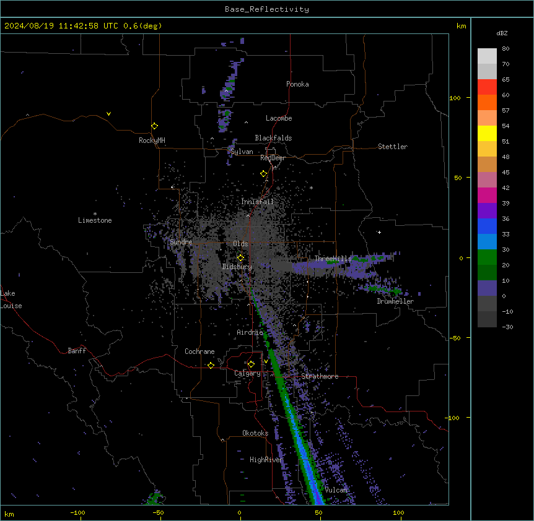The height and width of the screenshot is (521, 534).
Task: Pick the slate purple 0-10 dBZ swatch
Action: coord(487,288)
